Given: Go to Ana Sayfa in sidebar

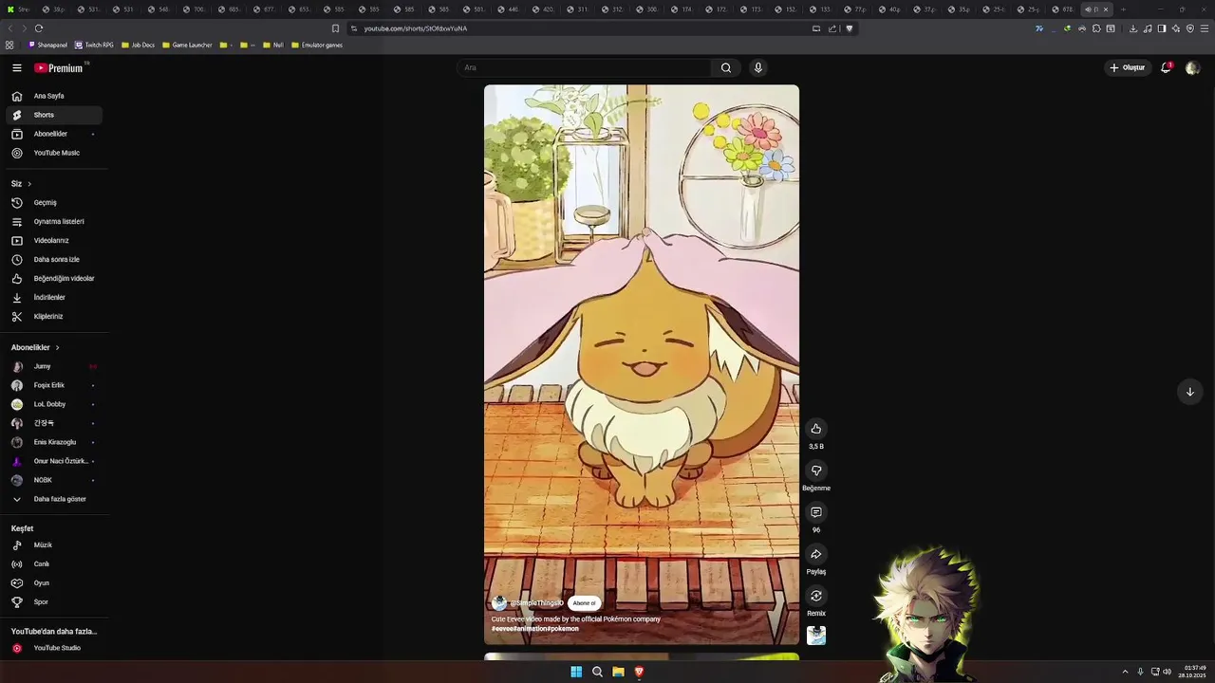Looking at the screenshot, I should pyautogui.click(x=54, y=96).
